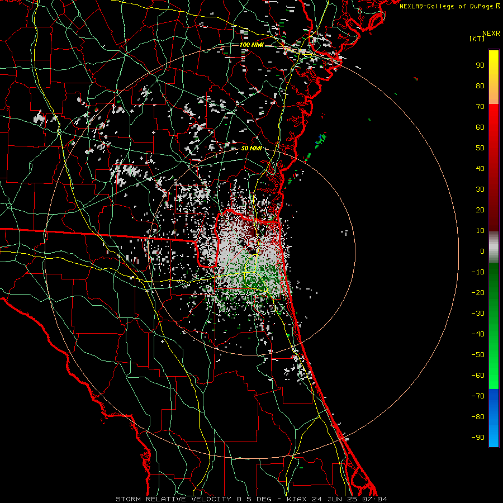
Task: Pick the gray zero-velocity segment of color bar
Action: point(493,248)
